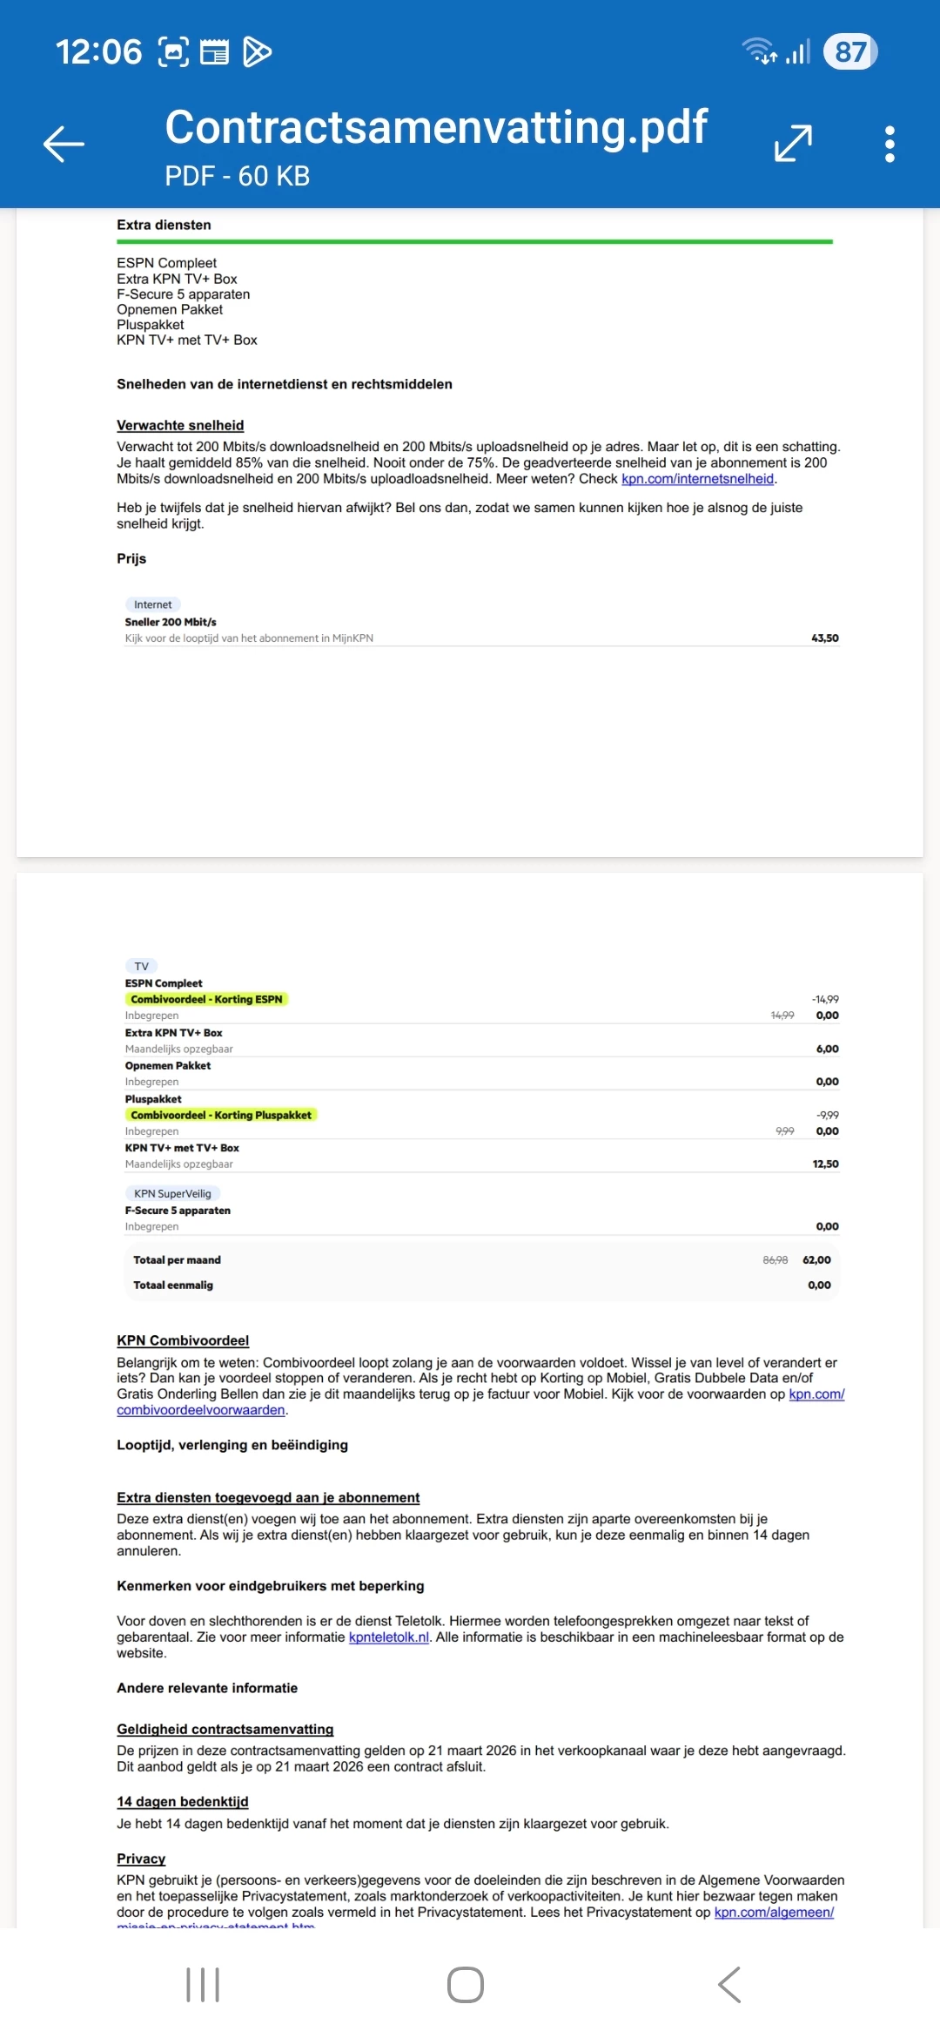Tap the Totaal per maand row
Viewport: 940px width, 2038px height.
481,1259
